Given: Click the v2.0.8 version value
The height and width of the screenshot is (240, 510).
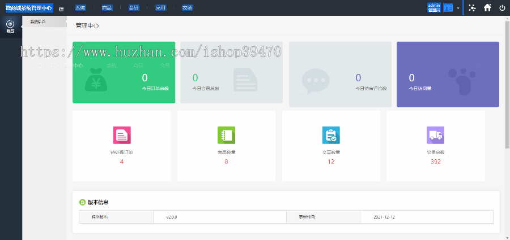Looking at the screenshot, I should coord(171,217).
